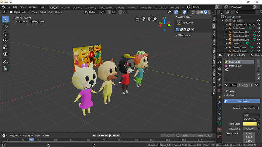Select wireframe viewport shading mode
The image size is (262, 147).
(198, 12)
